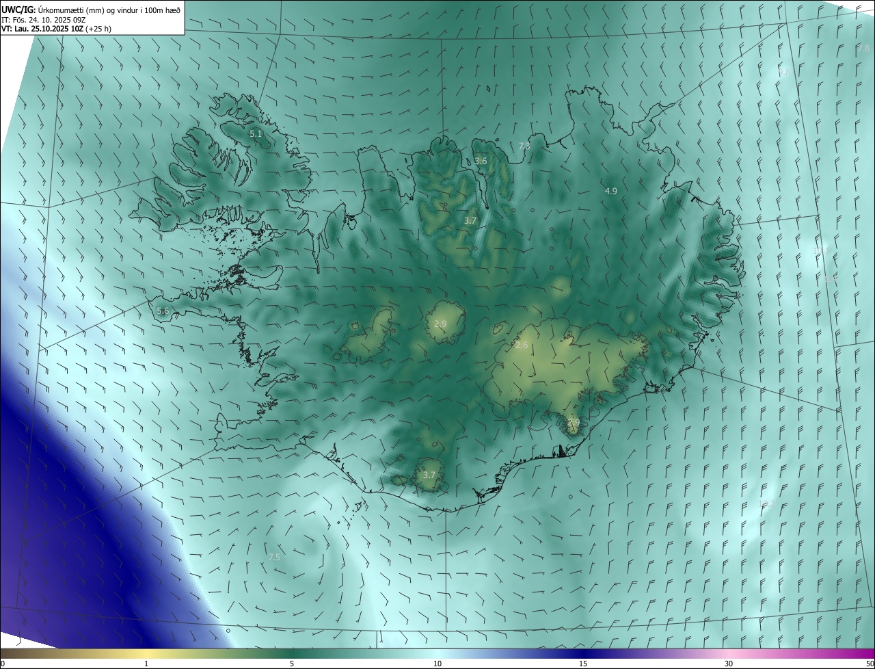Click the 'VT: Lau. 25.10.2025 10Z (+25 h)' line
Image resolution: width=875 pixels, height=669 pixels.
tap(56, 29)
